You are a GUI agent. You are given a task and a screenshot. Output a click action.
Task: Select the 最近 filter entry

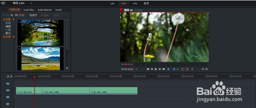tap(8, 33)
